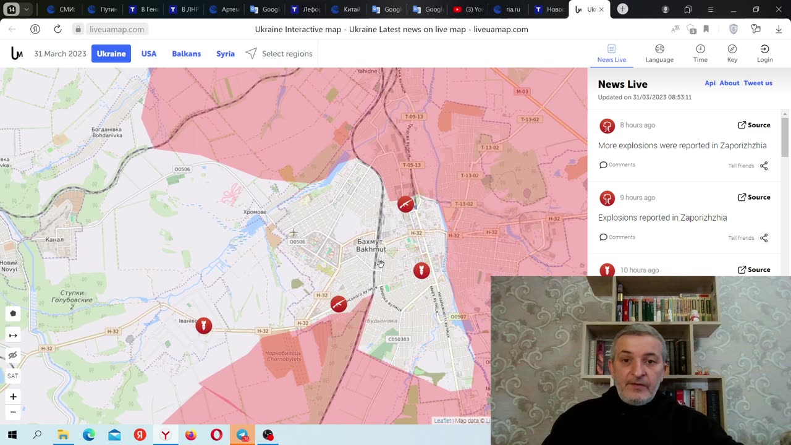This screenshot has height=445, width=791.
Task: Click the About link
Action: point(729,83)
